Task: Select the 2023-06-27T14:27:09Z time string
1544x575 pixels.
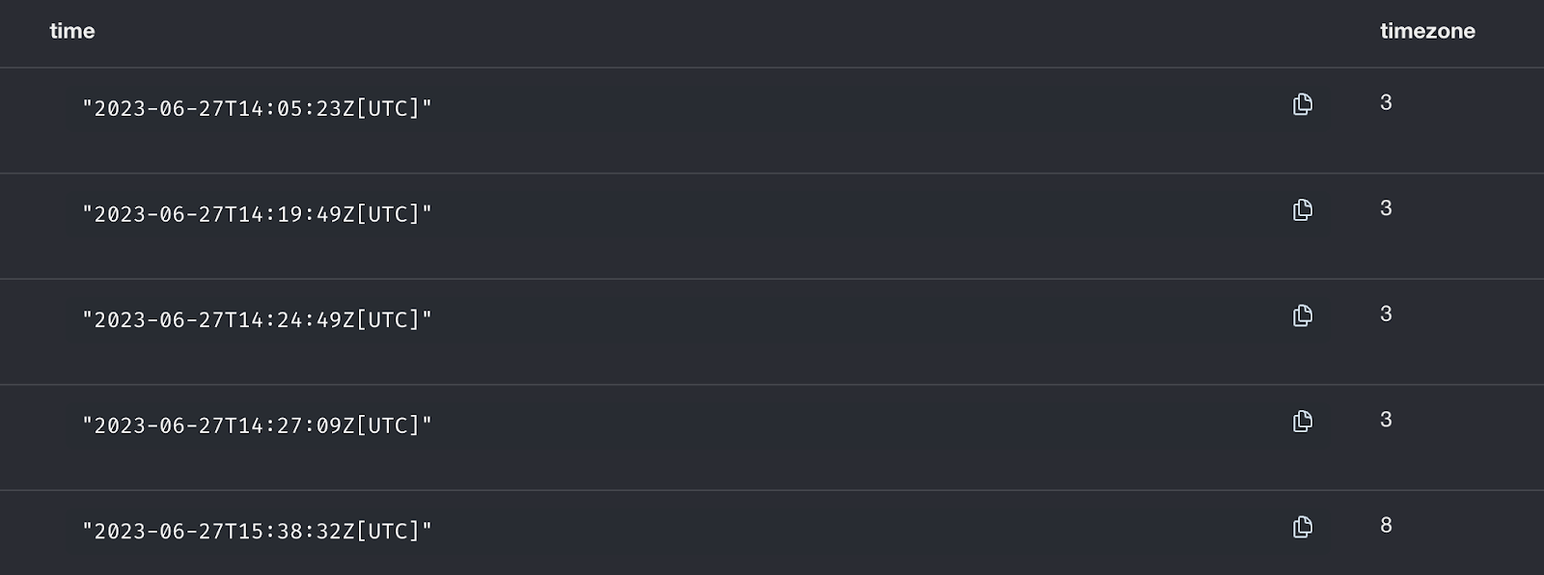Action: pos(257,425)
